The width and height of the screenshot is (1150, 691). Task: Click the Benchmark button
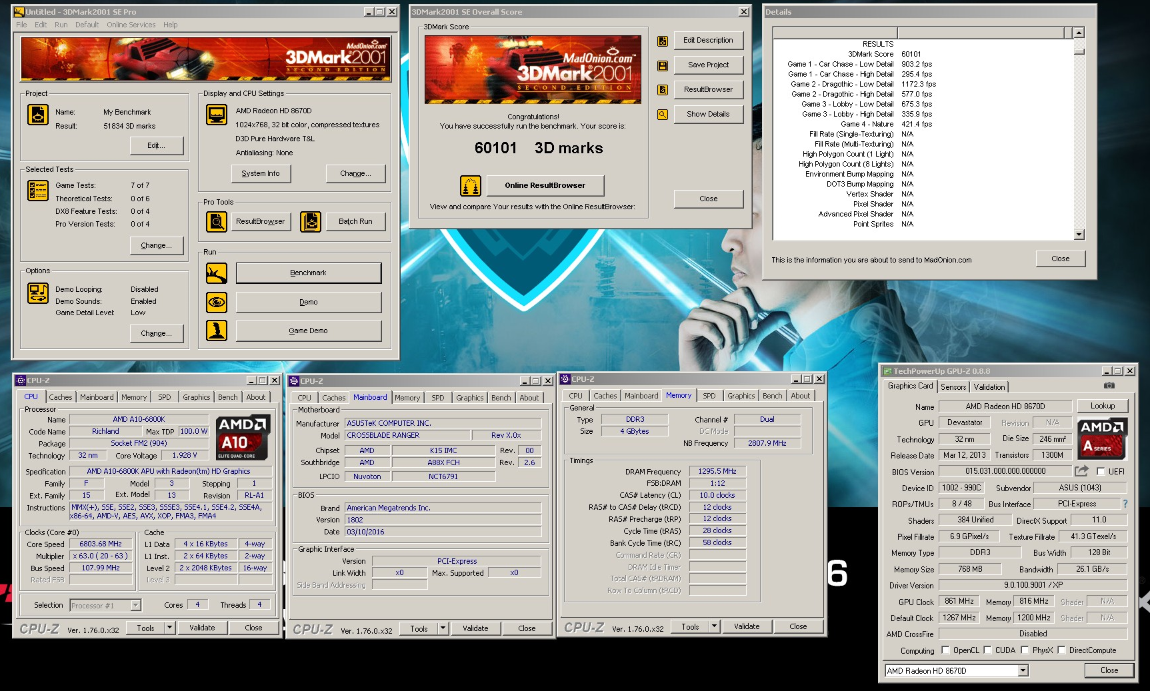click(308, 273)
